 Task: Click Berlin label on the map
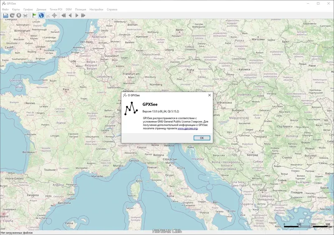click(x=180, y=30)
